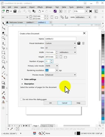Click the Search content icon
Viewport: 105px width, 137px height.
55,11
